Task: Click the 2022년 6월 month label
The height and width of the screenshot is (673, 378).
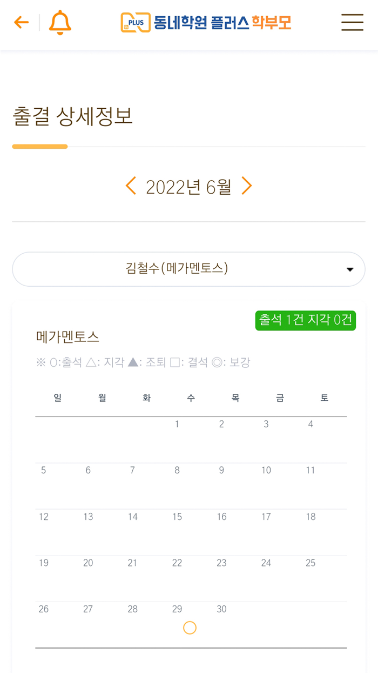Action: 188,186
